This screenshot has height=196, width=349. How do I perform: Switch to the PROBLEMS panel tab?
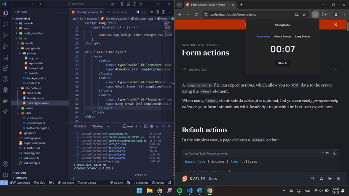(80, 126)
